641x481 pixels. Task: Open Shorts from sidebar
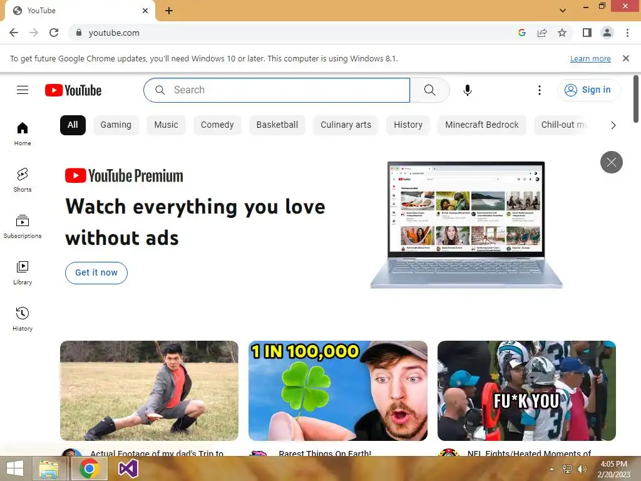coord(23,180)
